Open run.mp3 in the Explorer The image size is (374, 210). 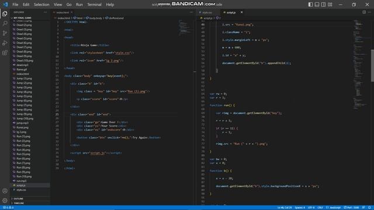point(22,181)
